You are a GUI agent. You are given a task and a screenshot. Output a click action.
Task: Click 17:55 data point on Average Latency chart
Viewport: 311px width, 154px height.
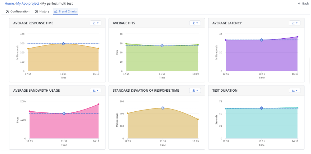click(x=226, y=40)
